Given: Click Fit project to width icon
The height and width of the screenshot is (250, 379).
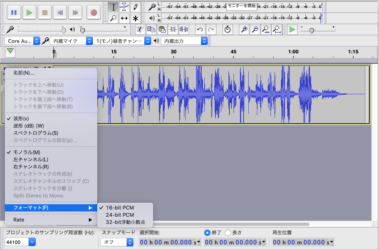Looking at the screenshot, I should click(x=277, y=29).
